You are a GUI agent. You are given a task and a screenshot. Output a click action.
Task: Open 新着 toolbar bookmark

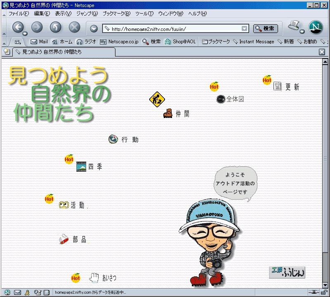click(286, 42)
